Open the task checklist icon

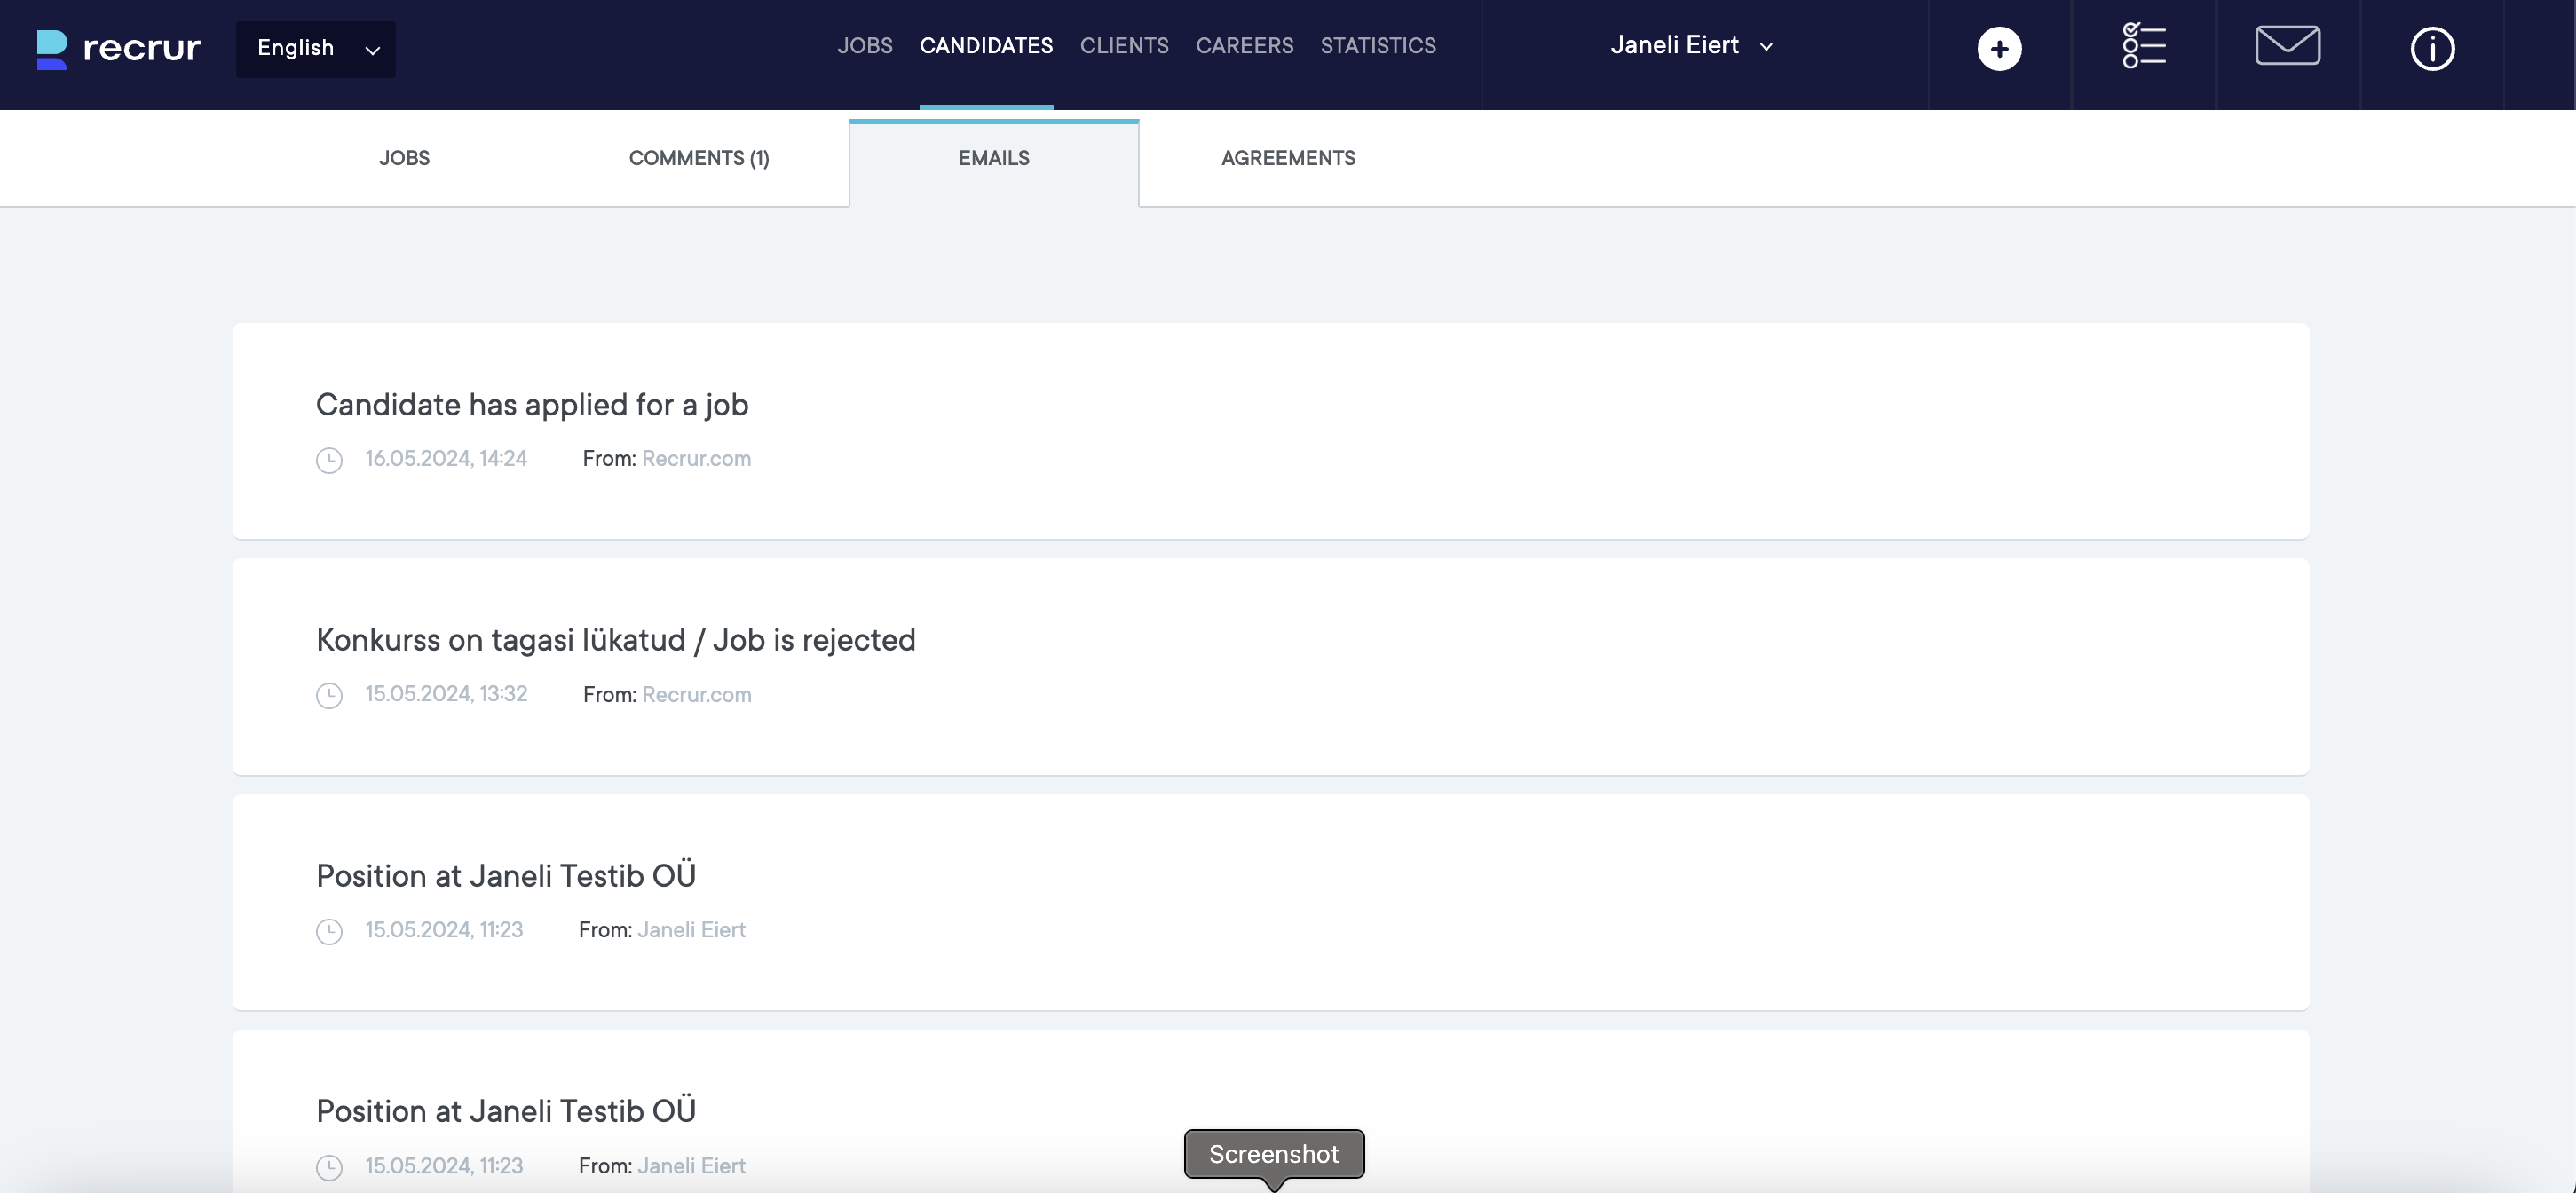[x=2143, y=46]
